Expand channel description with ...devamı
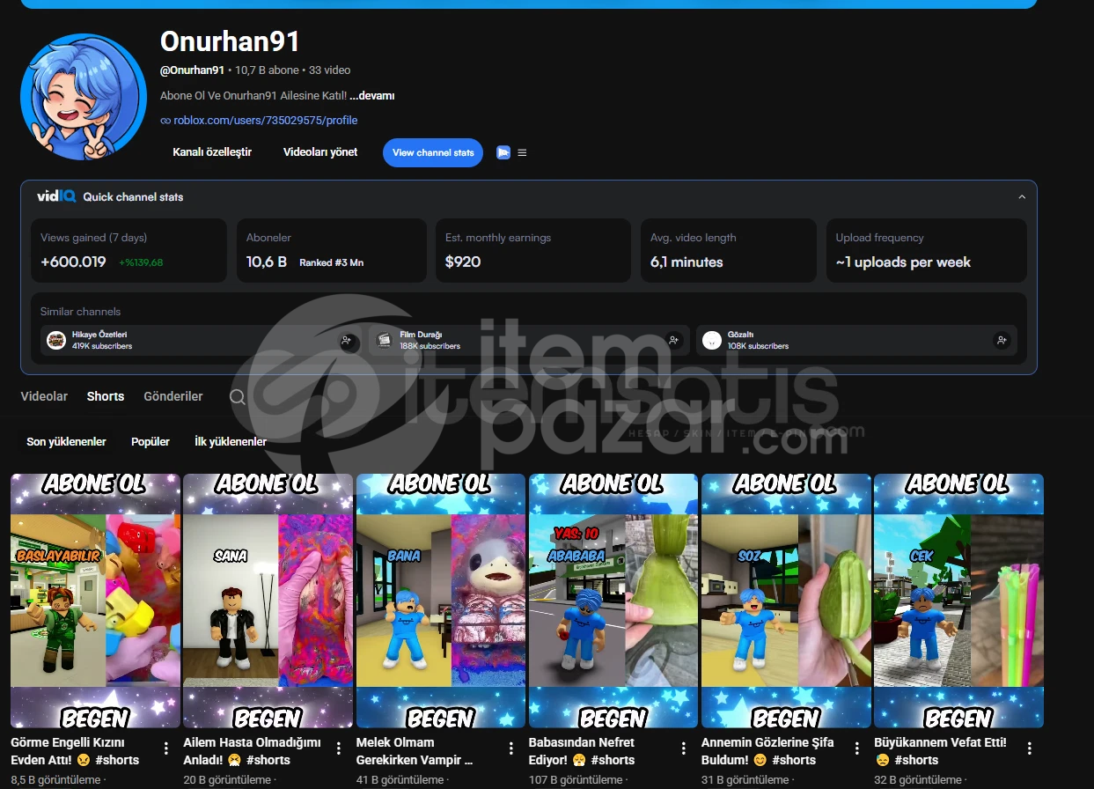This screenshot has height=789, width=1094. pyautogui.click(x=371, y=96)
